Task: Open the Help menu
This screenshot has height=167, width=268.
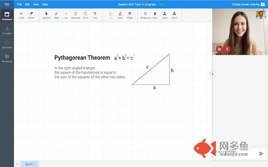Action: point(45,5)
